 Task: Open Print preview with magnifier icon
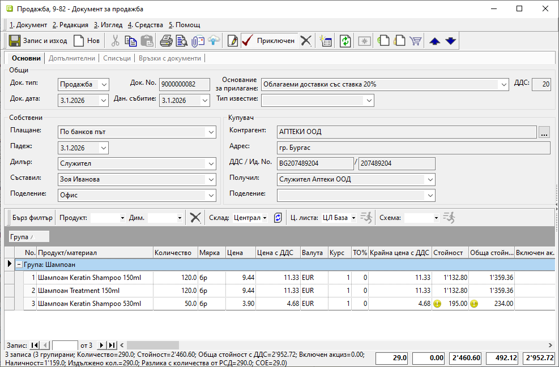pyautogui.click(x=181, y=41)
